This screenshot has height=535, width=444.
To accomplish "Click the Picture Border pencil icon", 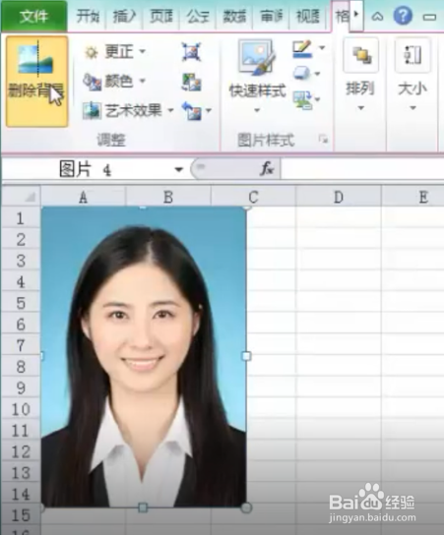I will tap(302, 49).
